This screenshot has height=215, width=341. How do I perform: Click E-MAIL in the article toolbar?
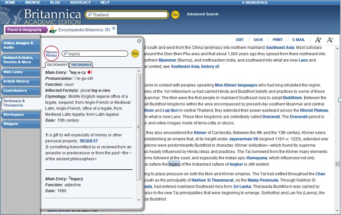pyautogui.click(x=299, y=40)
